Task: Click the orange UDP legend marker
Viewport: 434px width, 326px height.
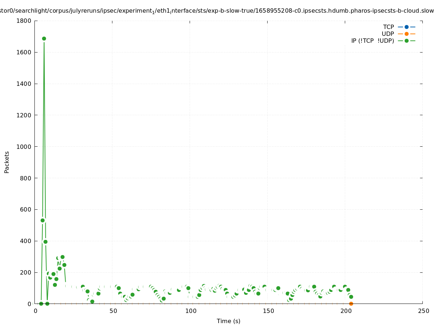Action: 406,34
